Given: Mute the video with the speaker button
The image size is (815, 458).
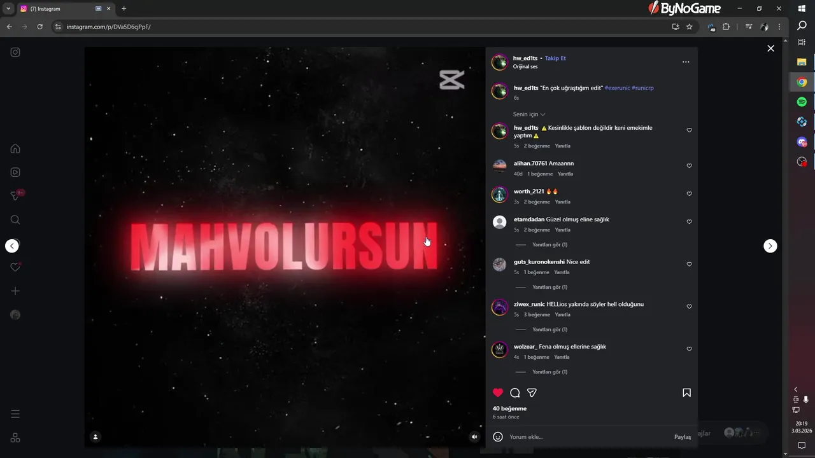Looking at the screenshot, I should (x=474, y=437).
